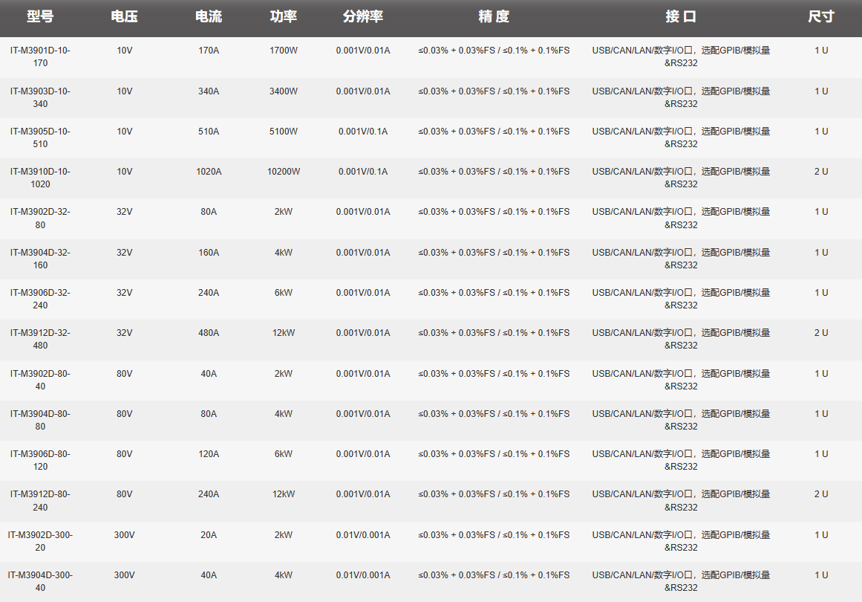This screenshot has width=862, height=602.
Task: Click 0.01V/0.001A resolution of IT-M3904D-300-40
Action: coord(363,575)
